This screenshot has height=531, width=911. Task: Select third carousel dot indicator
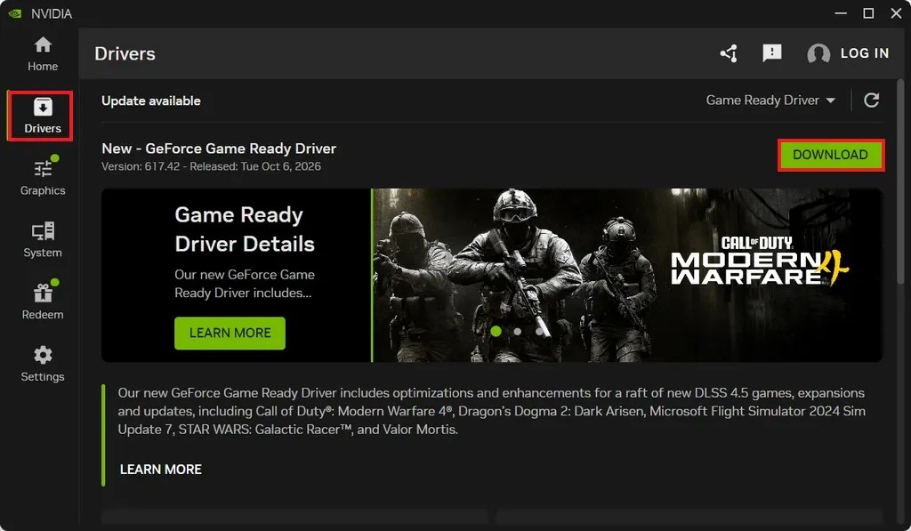[539, 332]
